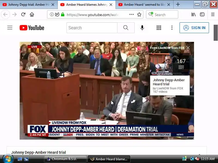This screenshot has width=218, height=163.
Task: Show site information icon in address bar
Action: coord(52,14)
